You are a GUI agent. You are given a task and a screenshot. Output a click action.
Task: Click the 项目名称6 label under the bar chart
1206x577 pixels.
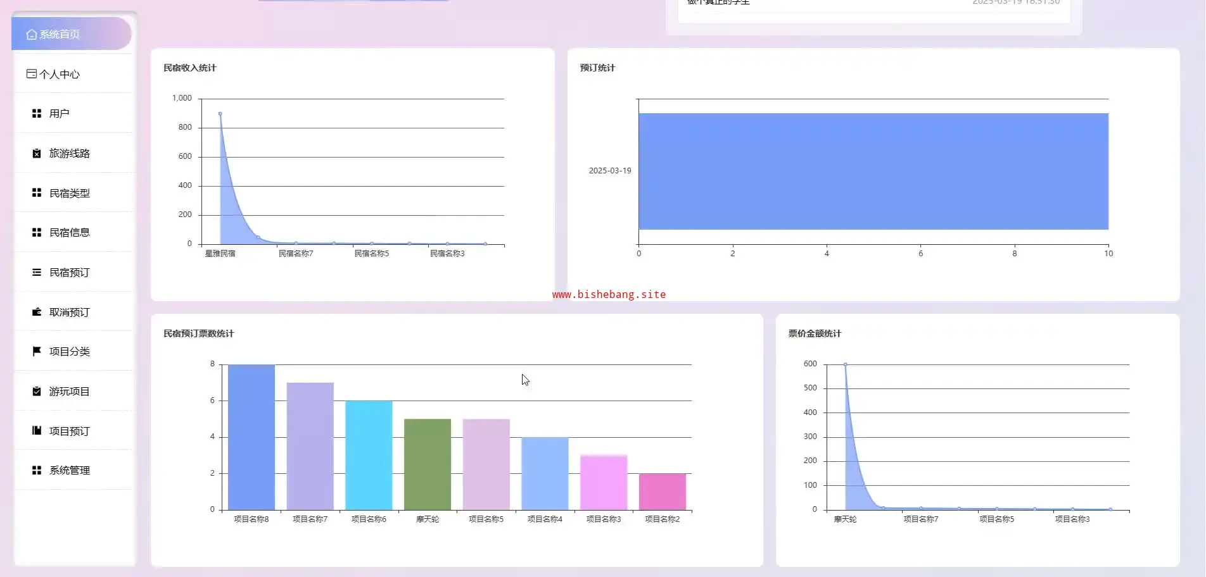pos(369,519)
